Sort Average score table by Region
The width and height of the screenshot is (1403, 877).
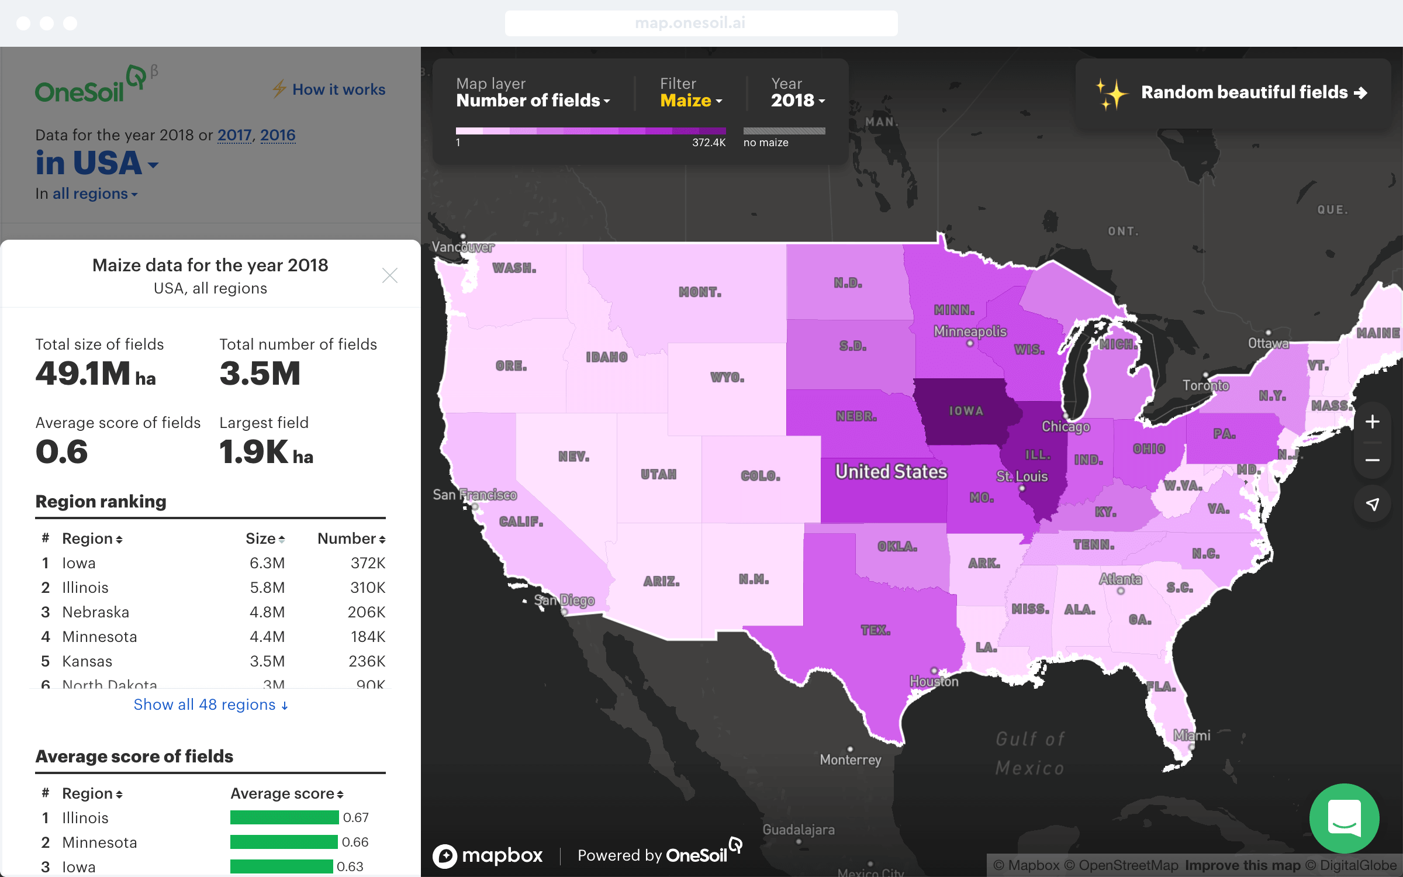(x=92, y=793)
